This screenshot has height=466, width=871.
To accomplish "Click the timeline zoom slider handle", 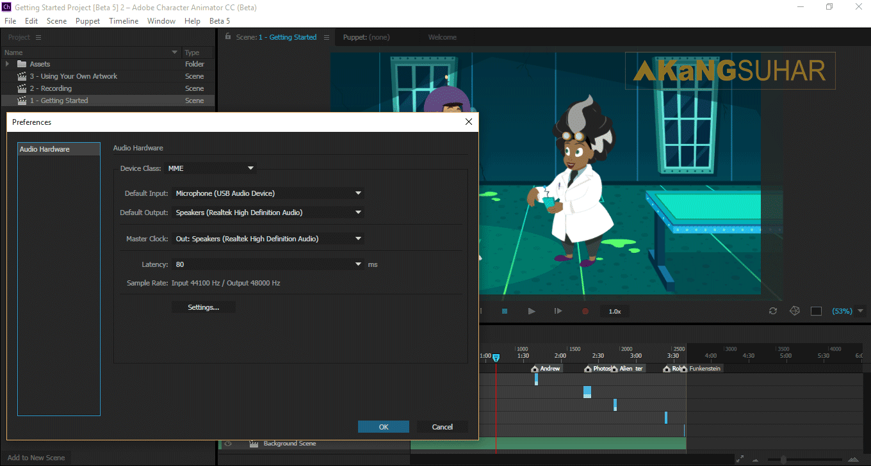I will click(x=783, y=459).
